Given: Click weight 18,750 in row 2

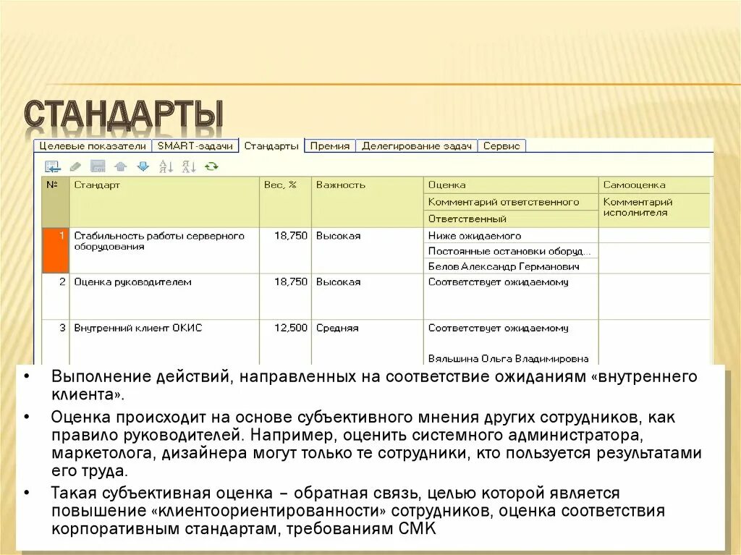Looking at the screenshot, I should coord(285,297).
